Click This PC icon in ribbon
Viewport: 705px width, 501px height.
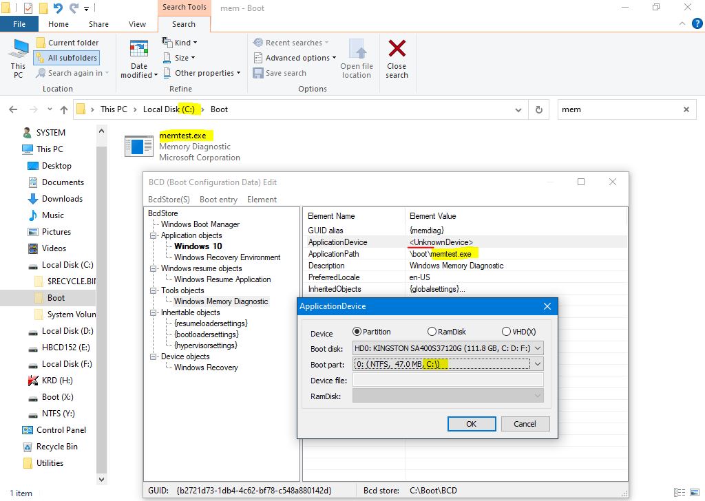click(18, 50)
